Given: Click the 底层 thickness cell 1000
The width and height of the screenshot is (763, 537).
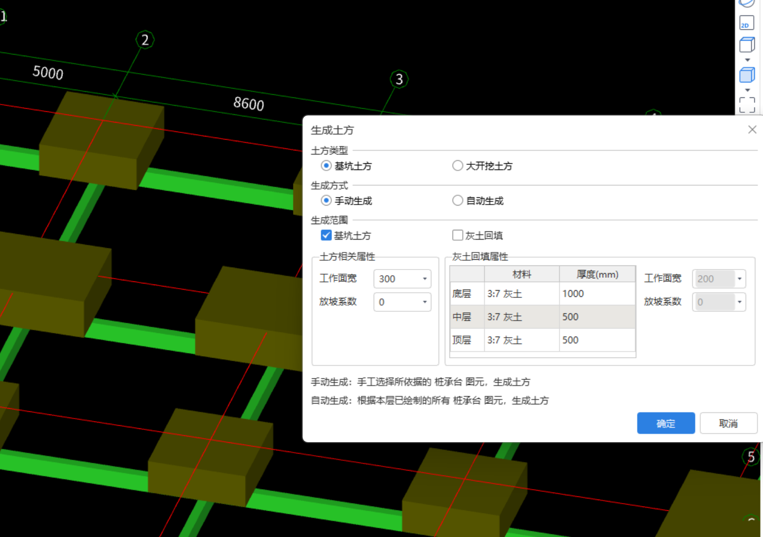Looking at the screenshot, I should point(598,294).
